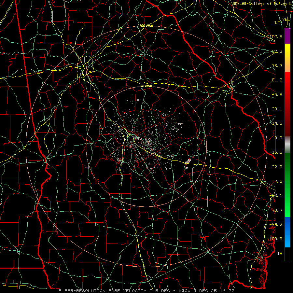This screenshot has width=293, height=293.
Task: Click the [KT] units label
Action: pos(278,22)
